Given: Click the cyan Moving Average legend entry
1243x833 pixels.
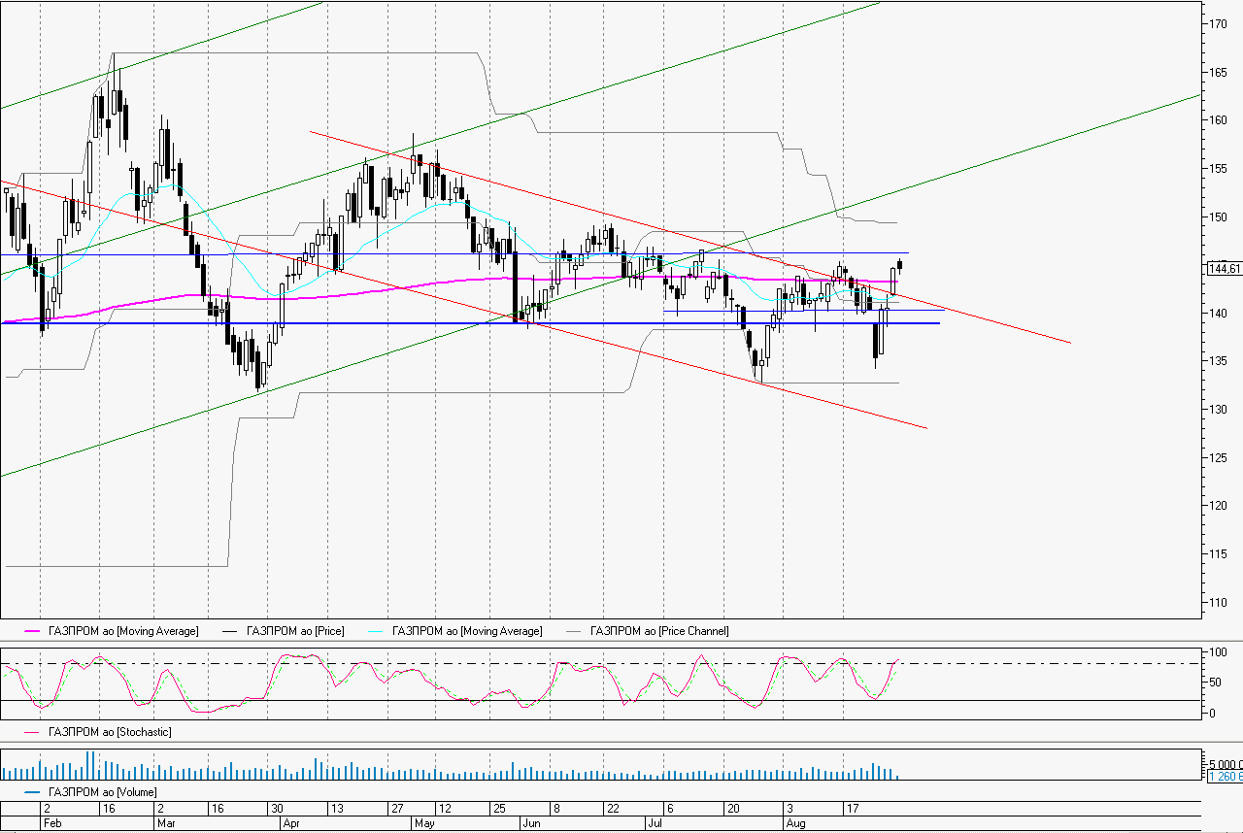Looking at the screenshot, I should click(466, 631).
